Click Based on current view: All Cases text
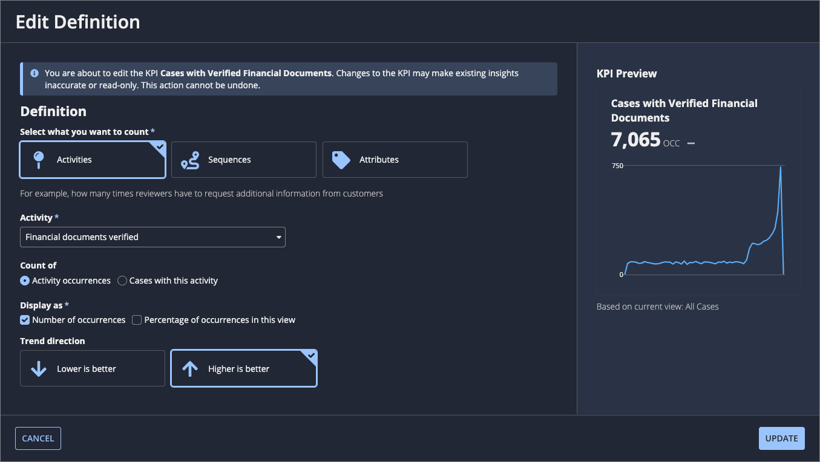820x462 pixels. coord(658,307)
